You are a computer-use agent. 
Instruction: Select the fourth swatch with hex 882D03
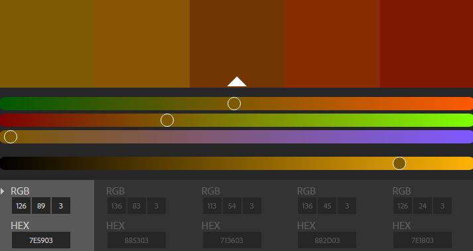click(x=332, y=44)
